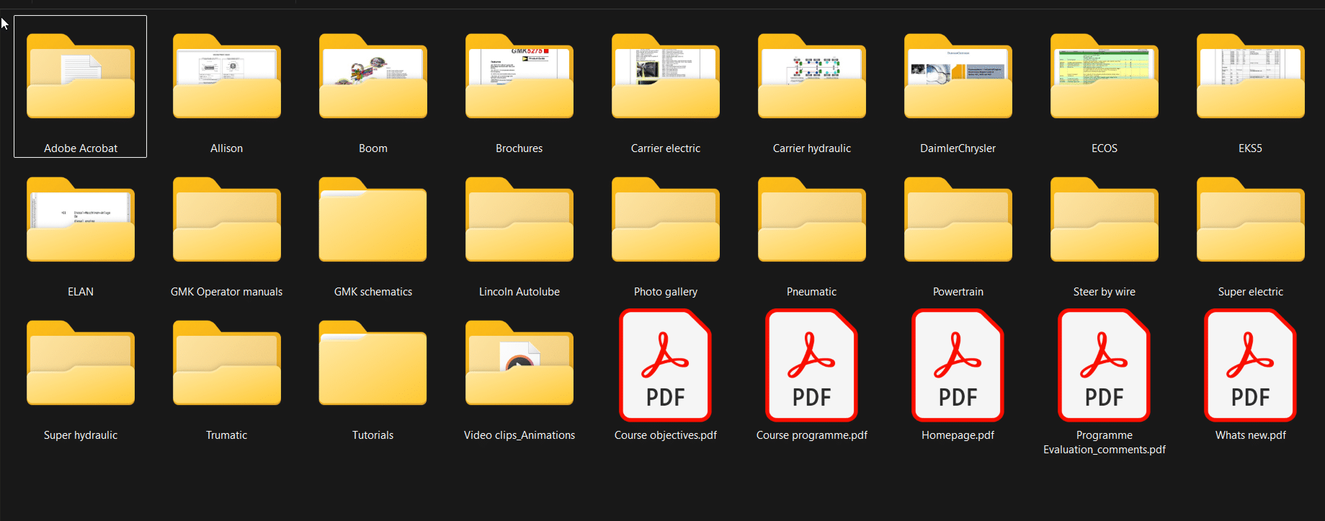Image resolution: width=1325 pixels, height=521 pixels.
Task: Click the 'Tutorials' folder name
Action: point(373,435)
